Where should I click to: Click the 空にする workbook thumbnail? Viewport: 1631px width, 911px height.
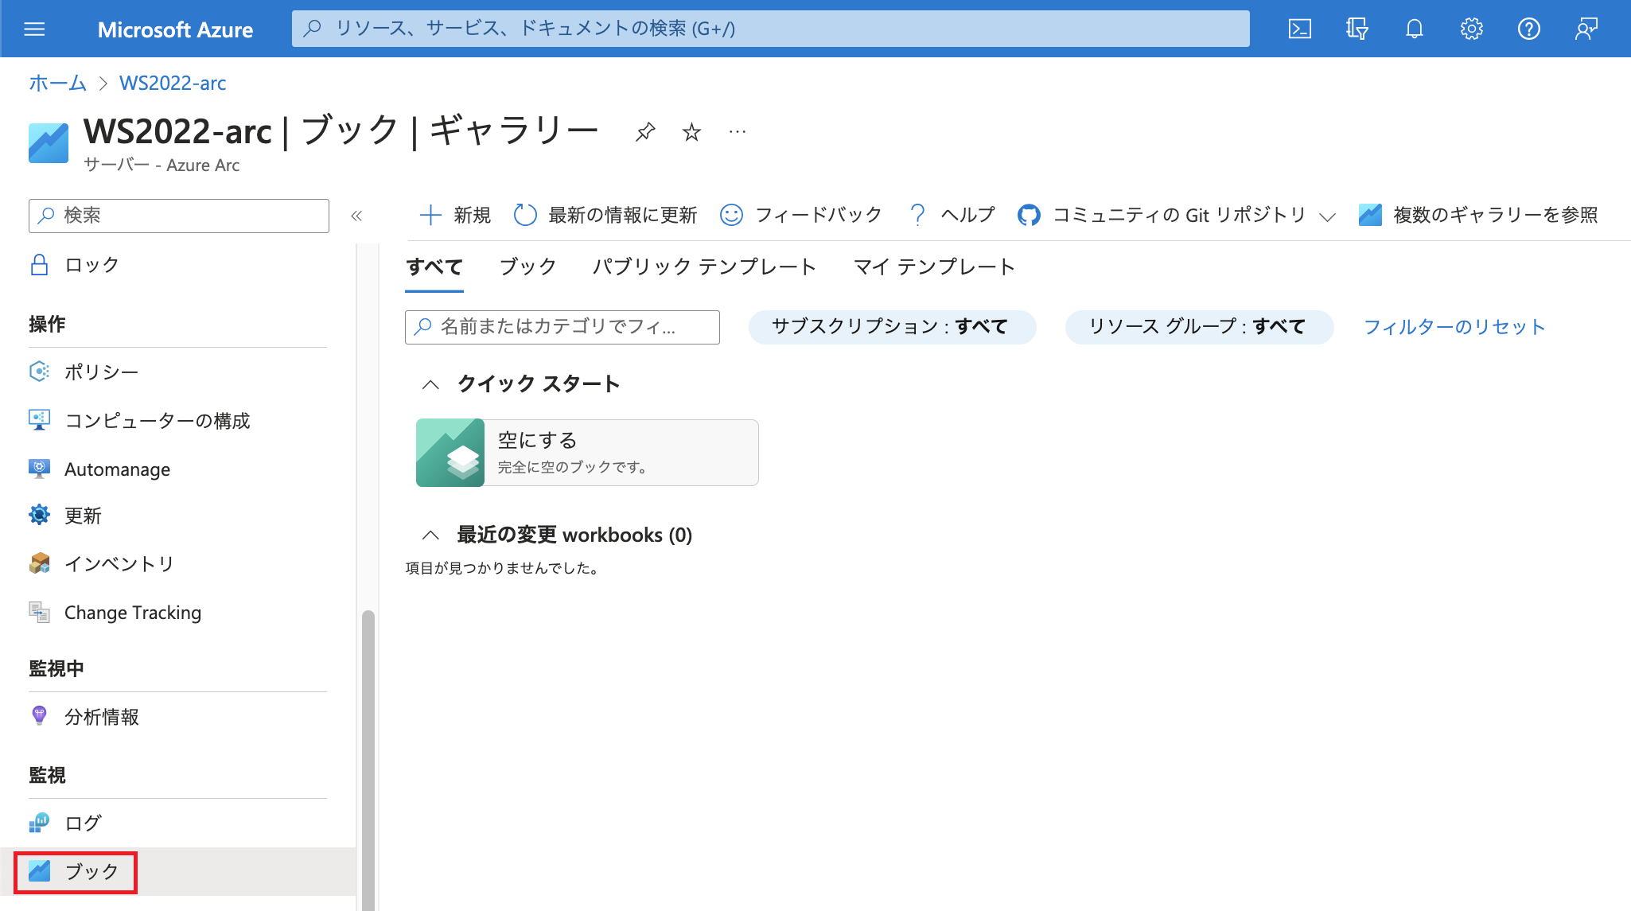coord(450,453)
